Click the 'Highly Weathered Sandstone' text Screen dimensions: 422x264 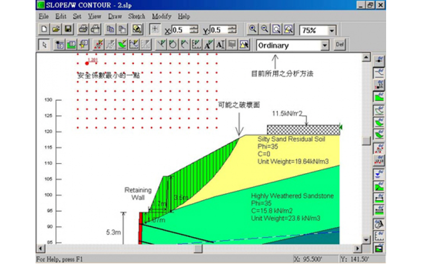coord(292,196)
